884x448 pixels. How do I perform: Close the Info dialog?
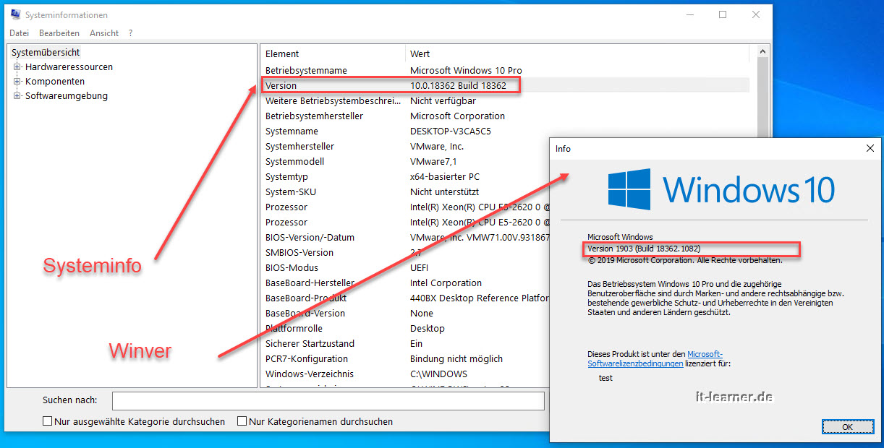(x=870, y=148)
